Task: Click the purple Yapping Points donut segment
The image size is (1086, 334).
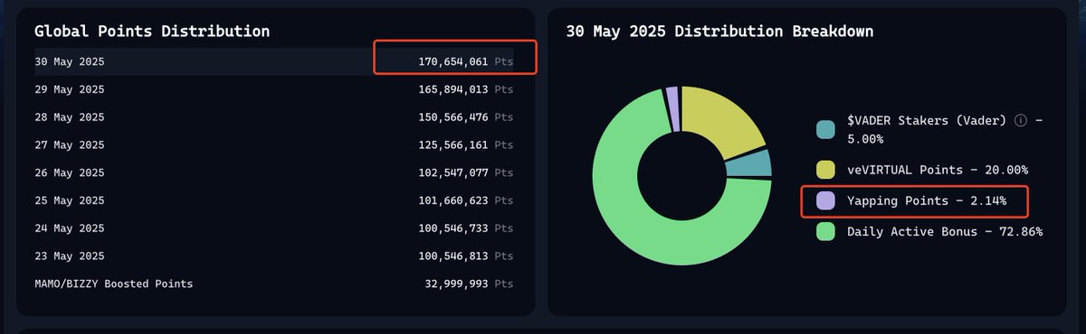Action: [672, 108]
